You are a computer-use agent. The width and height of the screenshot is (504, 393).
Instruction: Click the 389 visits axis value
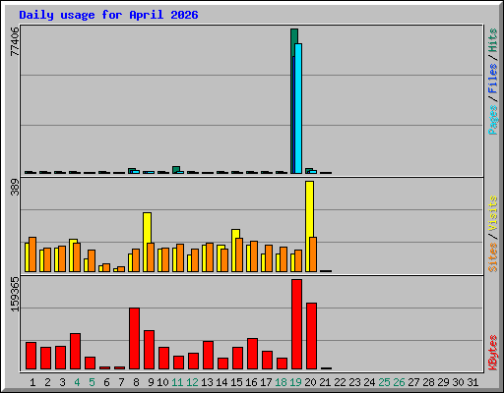pos(15,187)
